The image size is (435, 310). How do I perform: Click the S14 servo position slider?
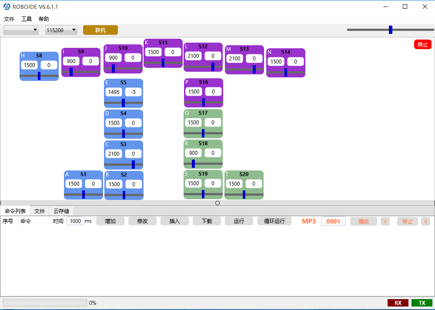click(286, 72)
